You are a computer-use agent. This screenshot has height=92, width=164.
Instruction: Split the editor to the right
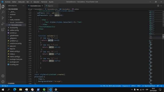point(158,6)
